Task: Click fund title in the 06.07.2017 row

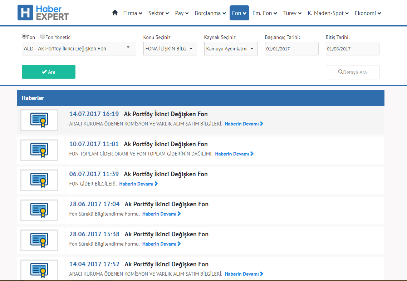Action: [166, 174]
